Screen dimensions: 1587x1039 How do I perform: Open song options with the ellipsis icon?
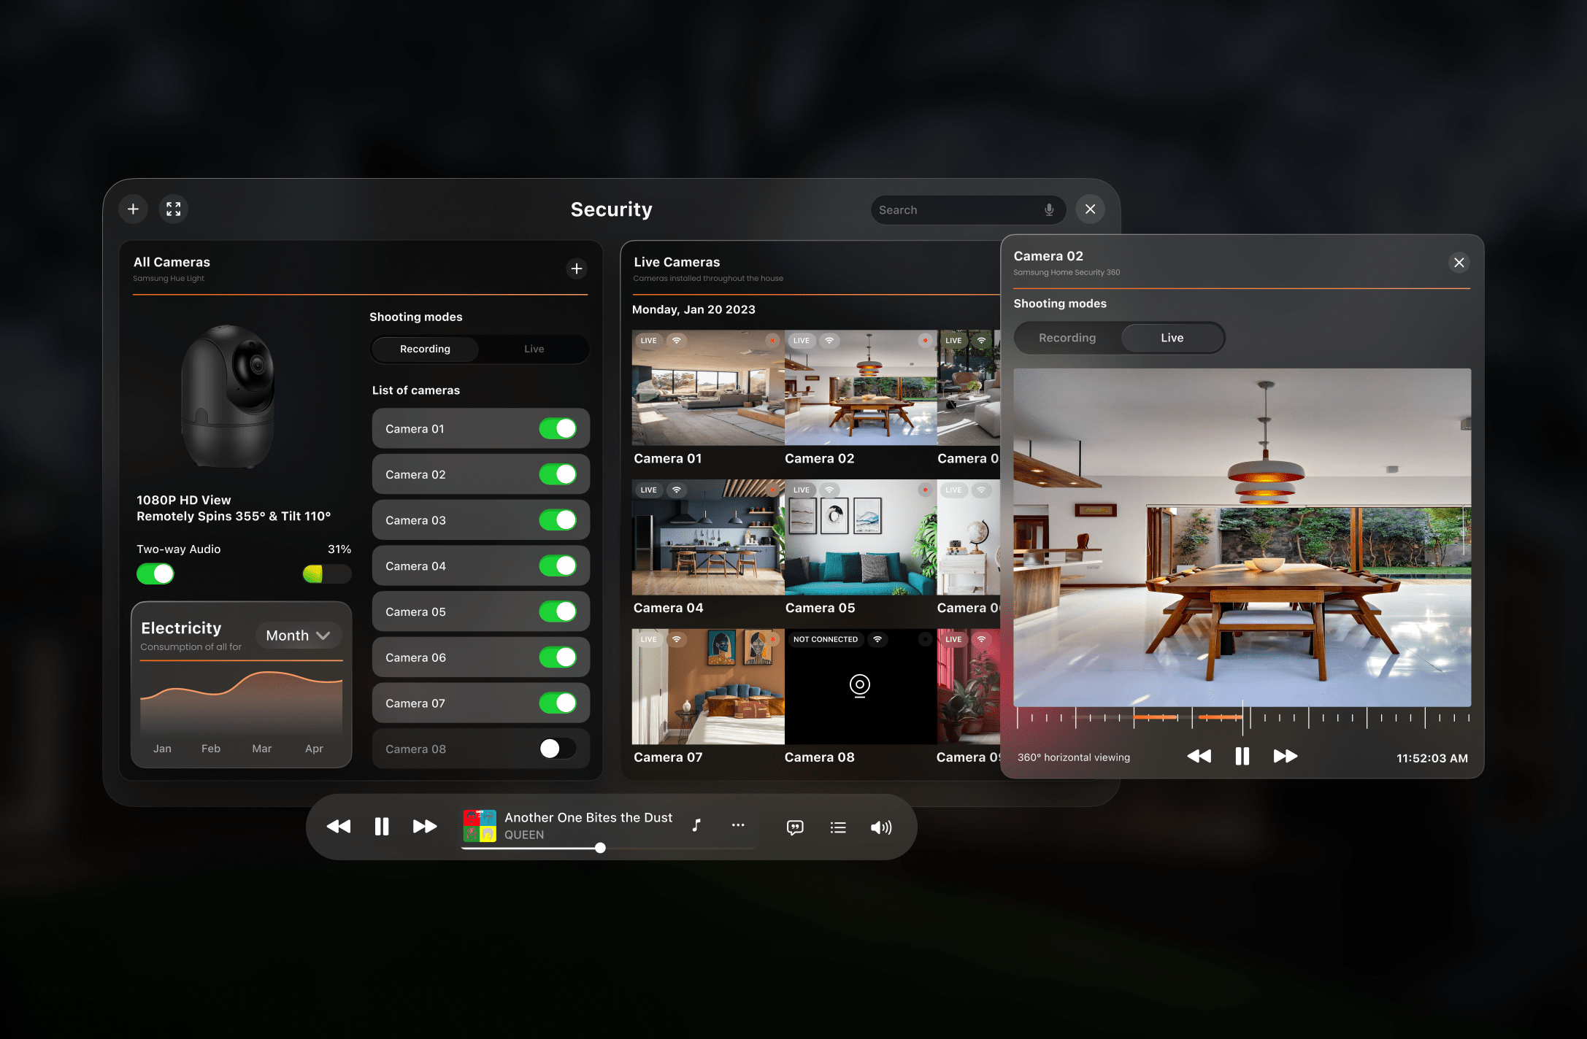tap(738, 825)
